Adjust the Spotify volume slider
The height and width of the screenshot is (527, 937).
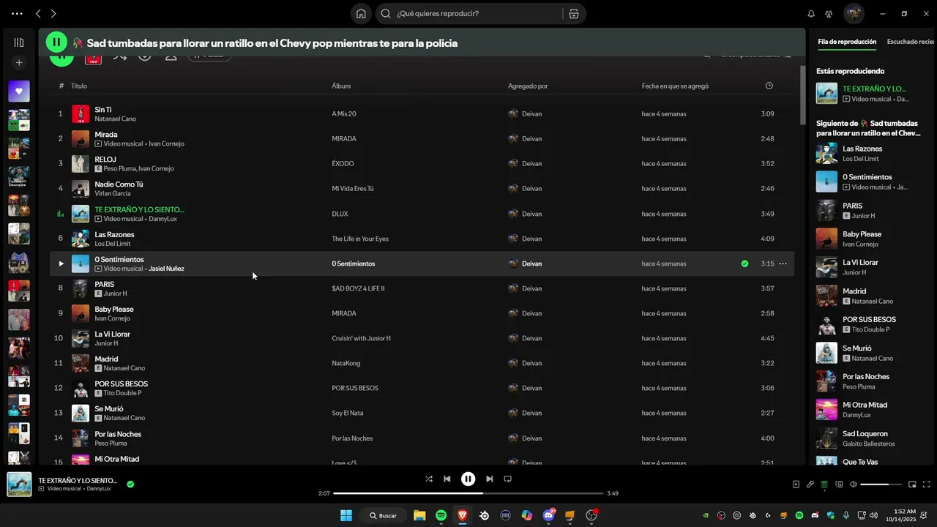(880, 485)
